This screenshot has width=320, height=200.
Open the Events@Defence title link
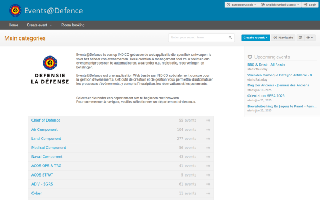click(x=53, y=11)
